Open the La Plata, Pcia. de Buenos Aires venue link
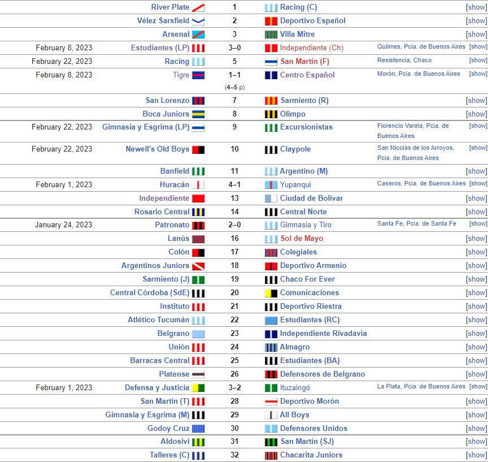This screenshot has height=462, width=488. pos(421,387)
